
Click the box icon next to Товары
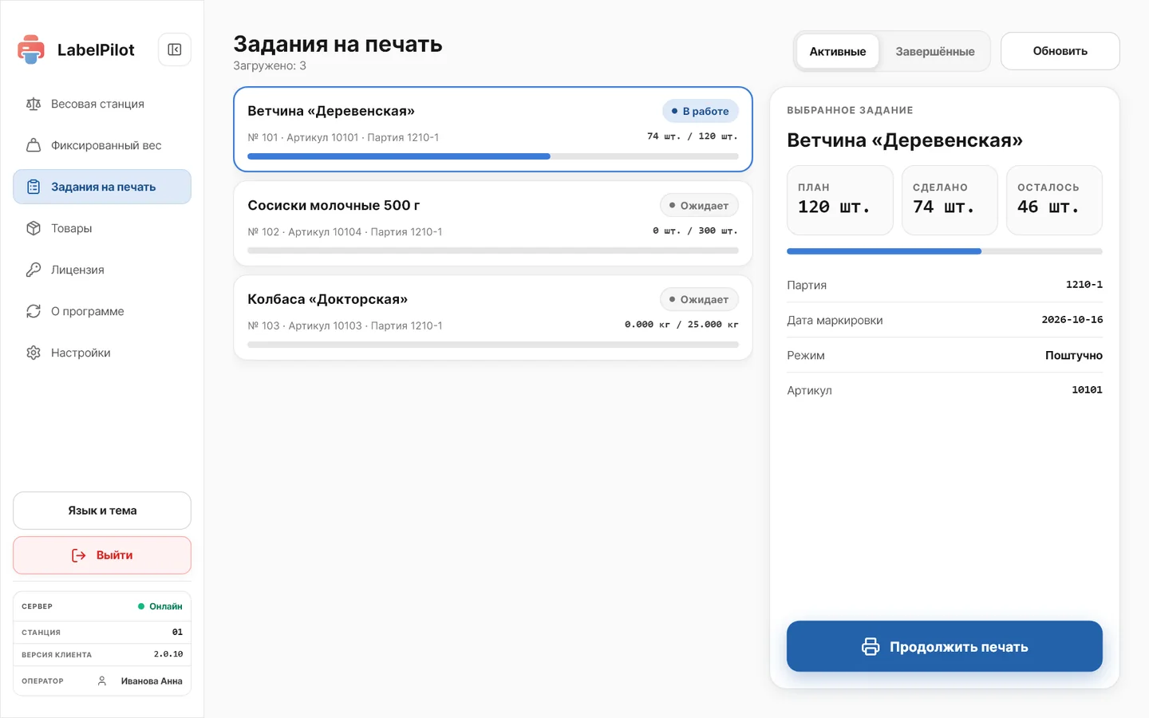[x=34, y=228]
